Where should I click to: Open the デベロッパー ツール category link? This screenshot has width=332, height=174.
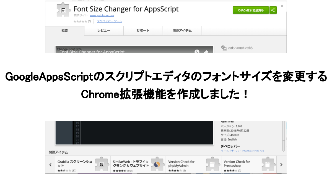click(x=109, y=21)
